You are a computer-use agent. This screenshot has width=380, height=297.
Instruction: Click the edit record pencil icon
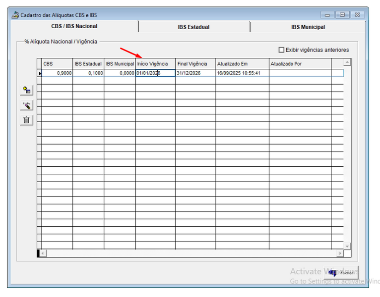[26, 105]
